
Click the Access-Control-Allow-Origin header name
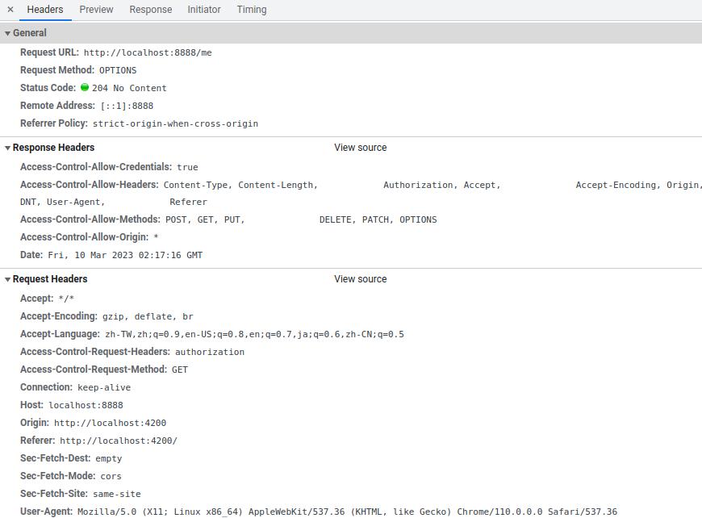point(84,237)
